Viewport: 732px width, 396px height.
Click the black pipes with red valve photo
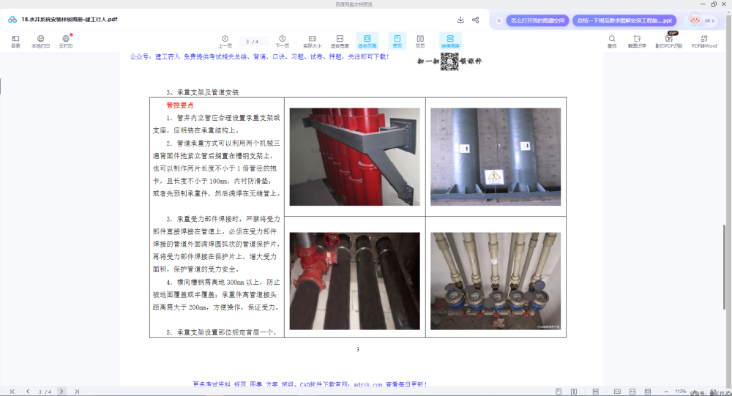pos(354,281)
